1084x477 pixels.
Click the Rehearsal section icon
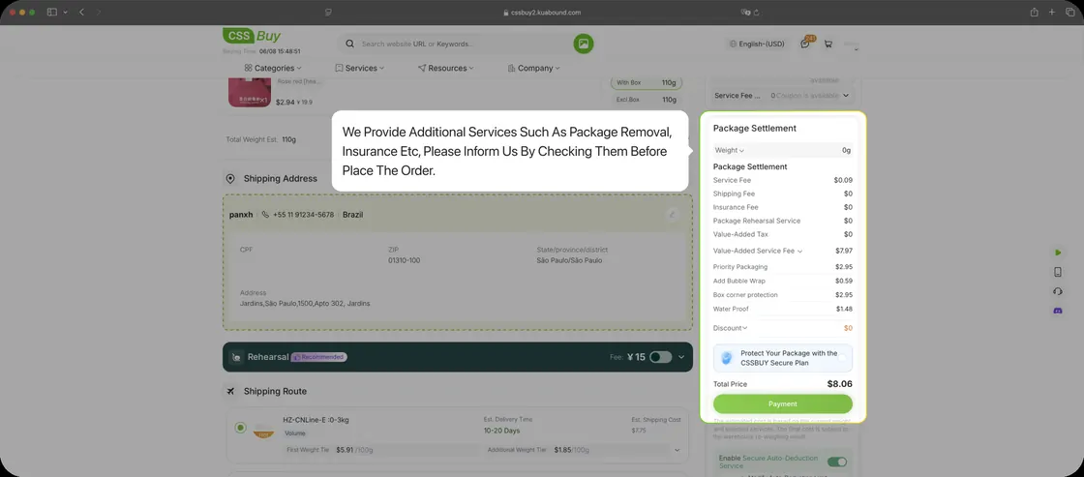[x=236, y=357]
